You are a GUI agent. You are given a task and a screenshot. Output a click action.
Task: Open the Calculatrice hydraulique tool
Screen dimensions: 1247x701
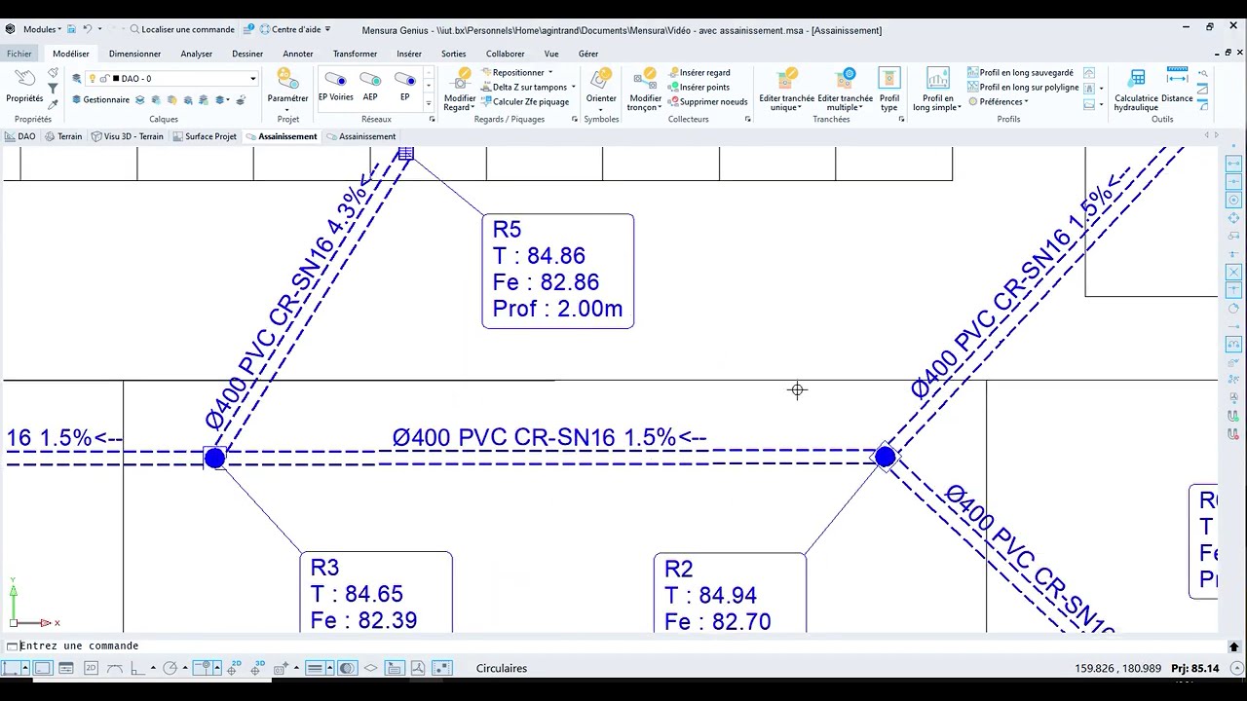[1136, 90]
